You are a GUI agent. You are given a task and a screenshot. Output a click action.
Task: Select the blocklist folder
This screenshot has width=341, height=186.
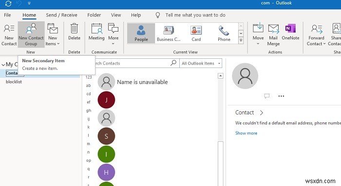click(x=14, y=82)
